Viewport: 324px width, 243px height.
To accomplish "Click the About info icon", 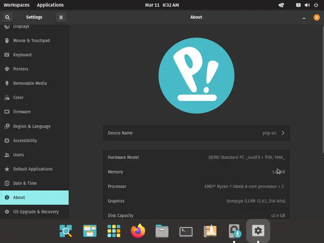I will coord(7,197).
